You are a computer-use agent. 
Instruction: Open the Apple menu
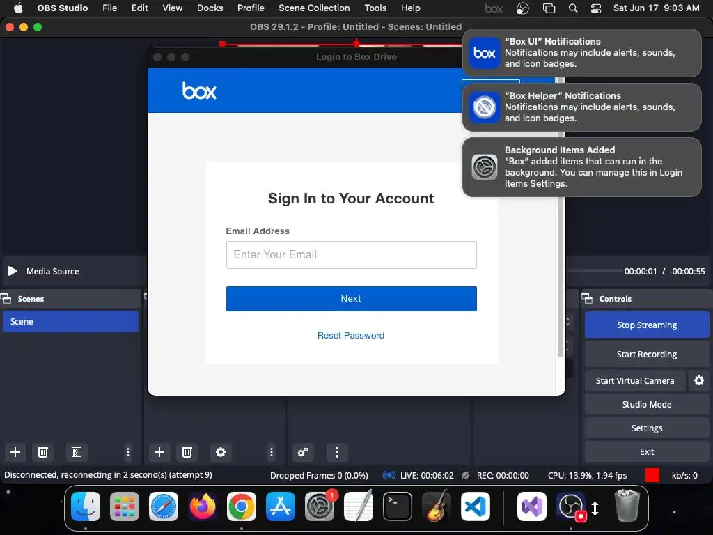tap(18, 8)
